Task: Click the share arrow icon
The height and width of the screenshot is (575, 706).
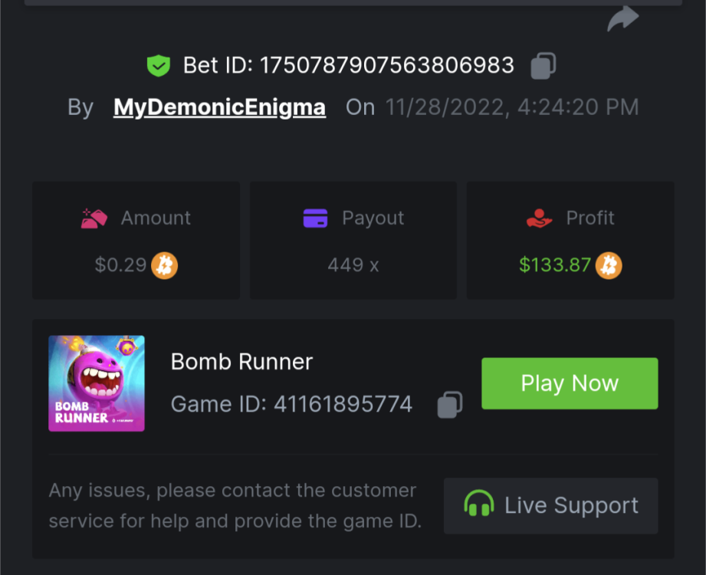Action: coord(622,17)
